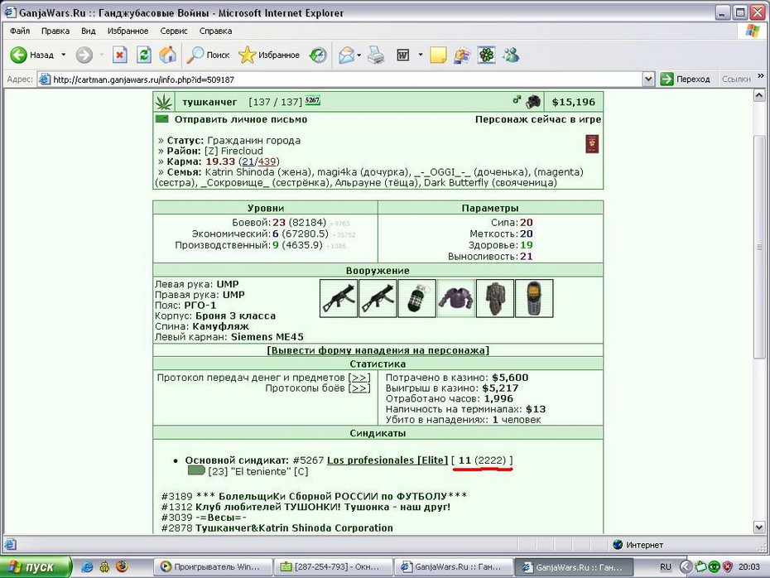770x578 pixels.
Task: Open the Вид menu
Action: tap(89, 31)
